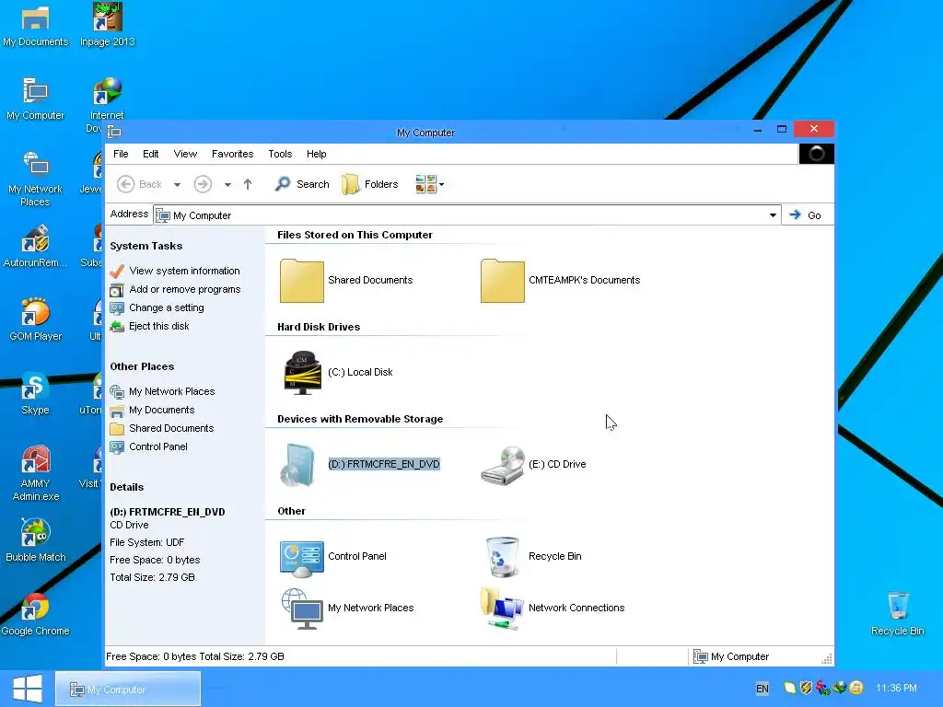Click the window resize grip in status bar
This screenshot has height=707, width=943.
(x=827, y=659)
